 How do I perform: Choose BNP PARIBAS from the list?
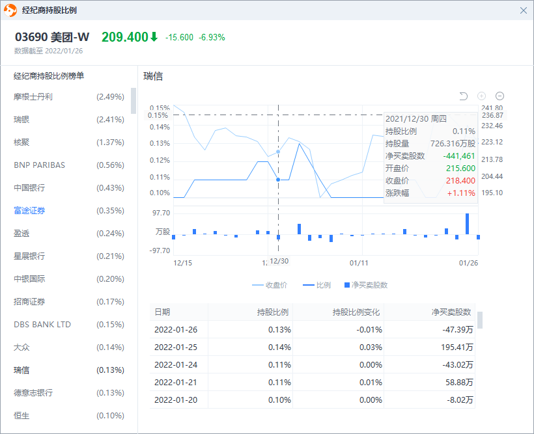tap(39, 165)
